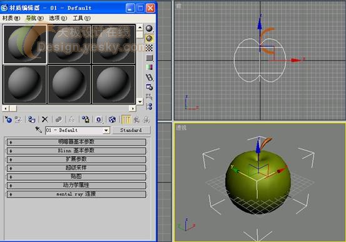The image size is (346, 242).
Task: Click the Go to Parent icon
Action: click(136, 119)
